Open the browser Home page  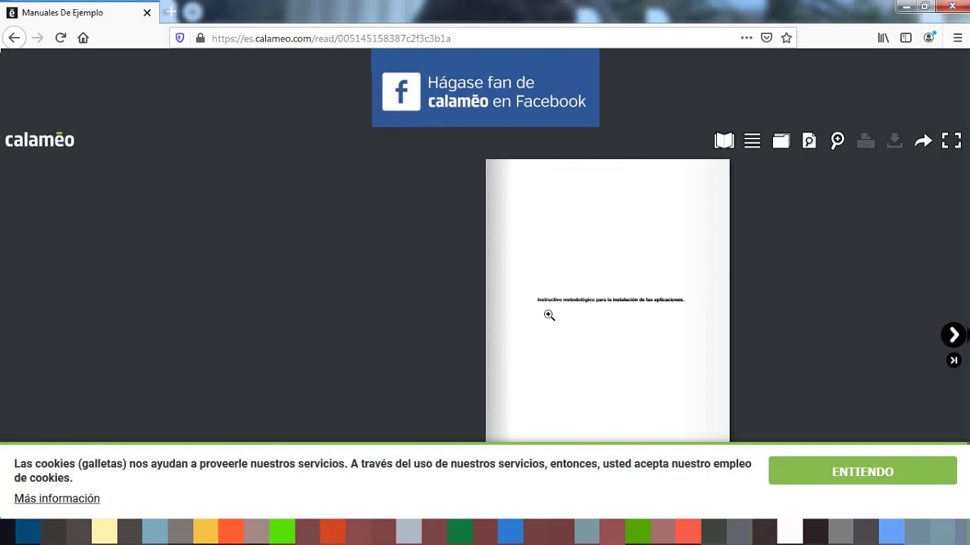83,38
